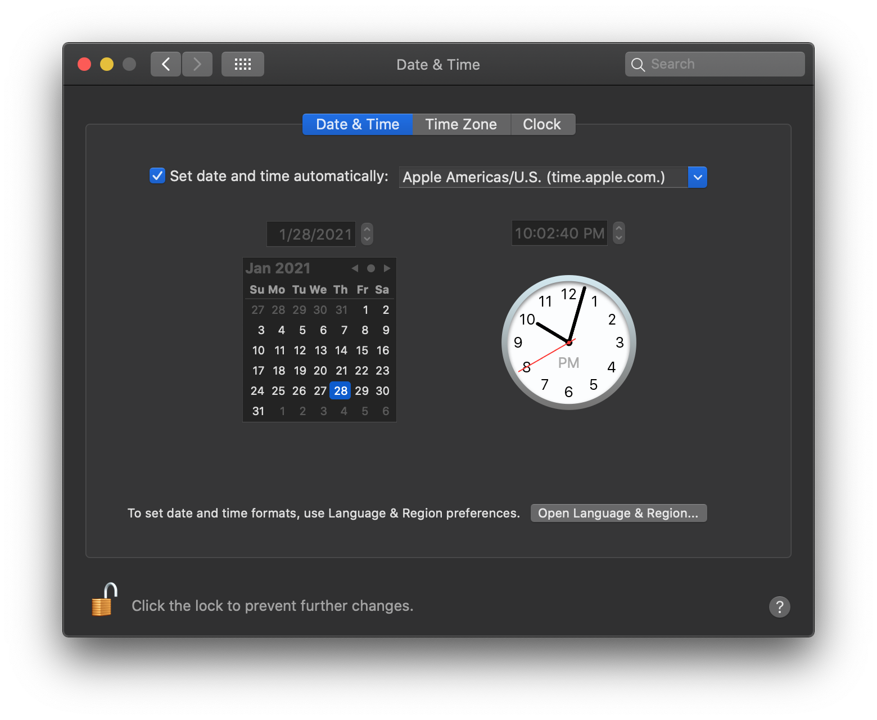Click the magnifying glass search icon
Viewport: 877px width, 720px height.
tap(638, 65)
